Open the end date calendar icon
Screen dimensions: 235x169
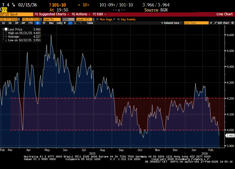coord(41,19)
